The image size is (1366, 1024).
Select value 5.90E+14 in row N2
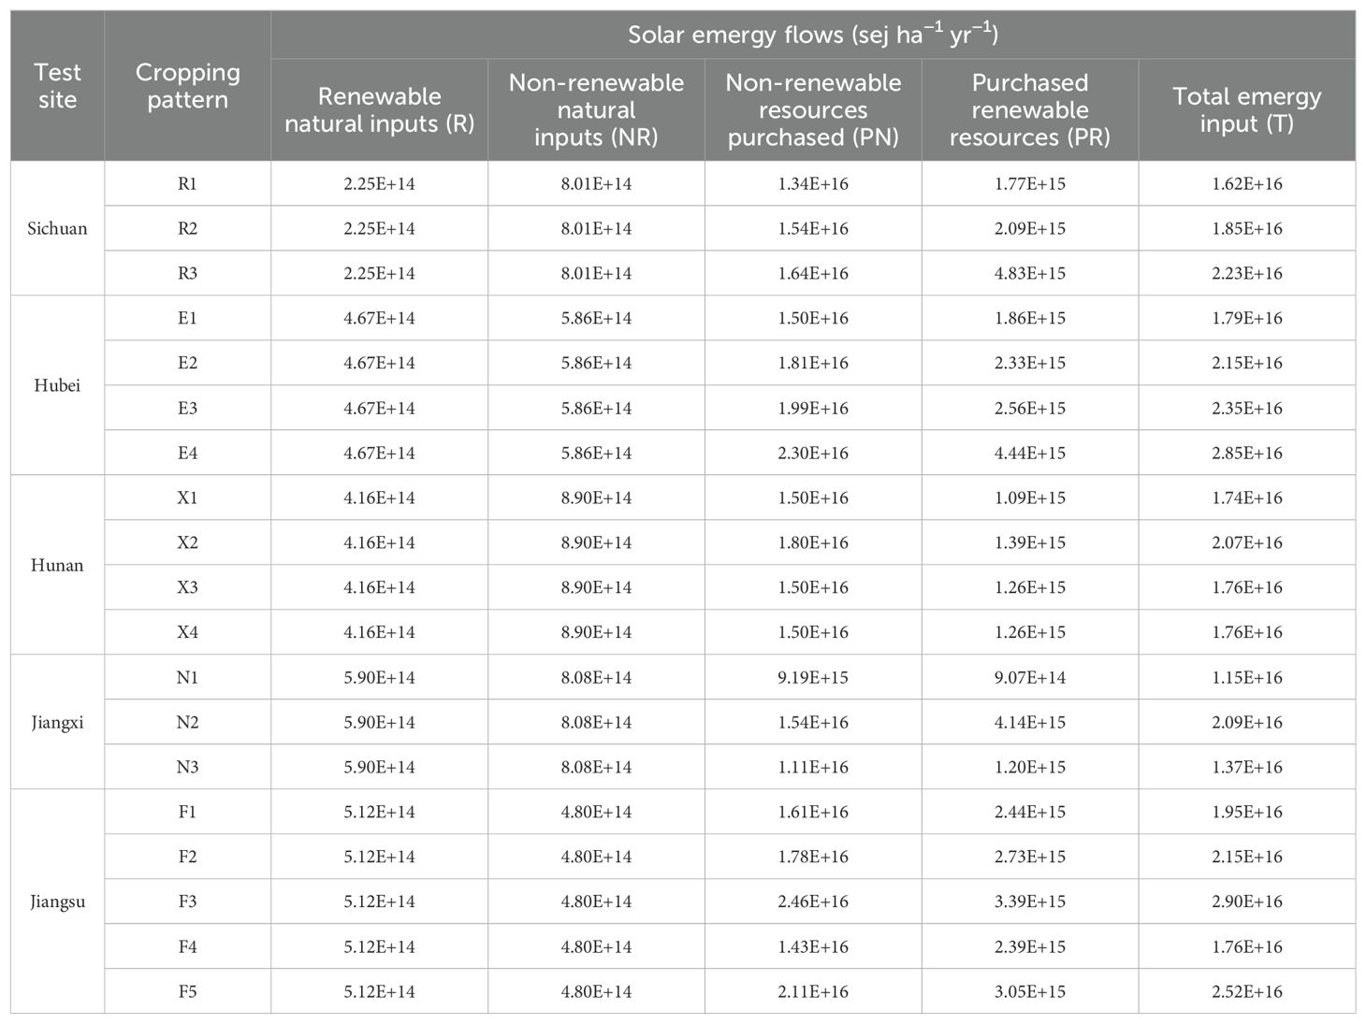point(379,722)
